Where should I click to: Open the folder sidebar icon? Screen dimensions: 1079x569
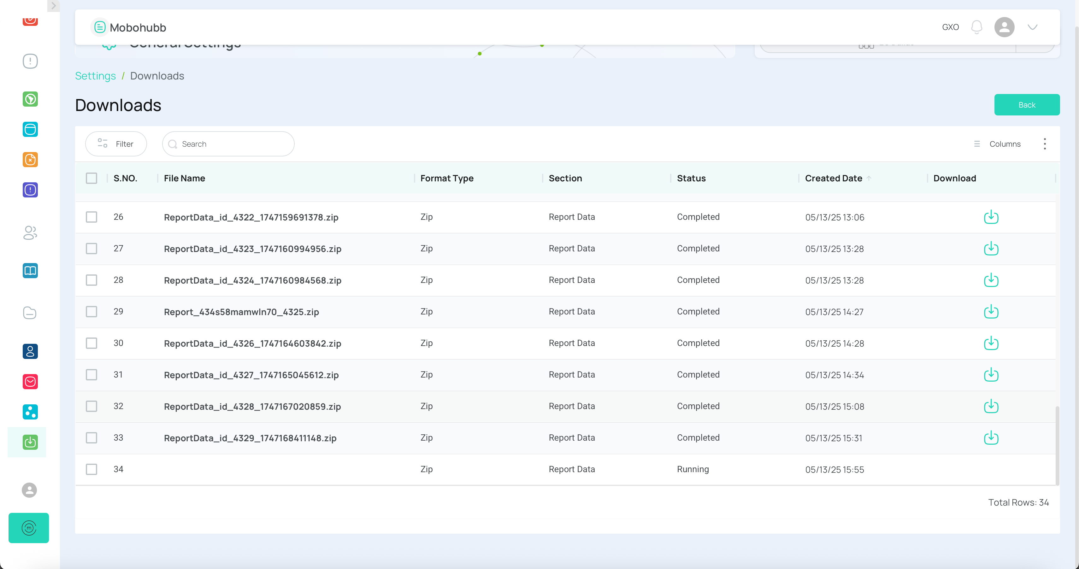pyautogui.click(x=30, y=313)
